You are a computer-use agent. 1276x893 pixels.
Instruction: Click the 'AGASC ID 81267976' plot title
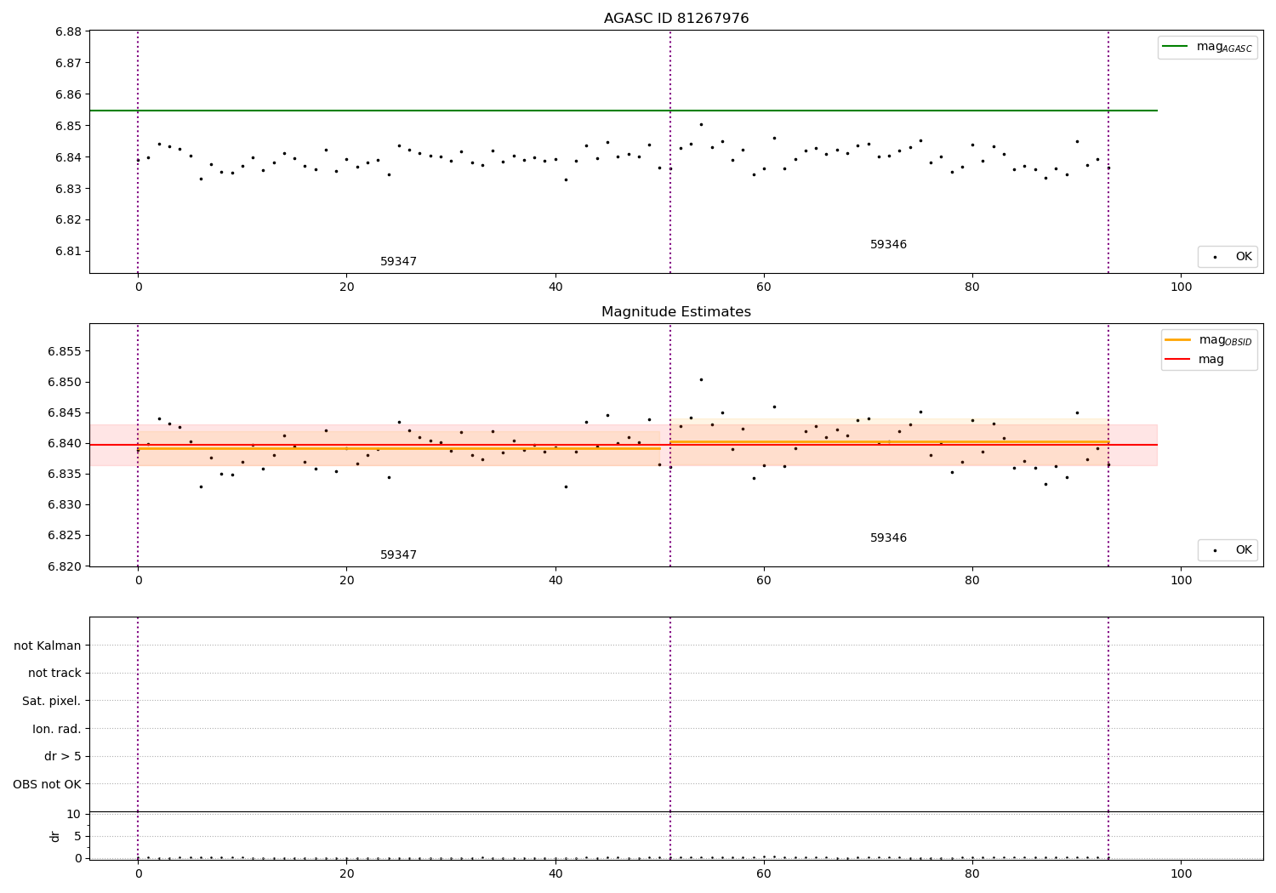[676, 19]
